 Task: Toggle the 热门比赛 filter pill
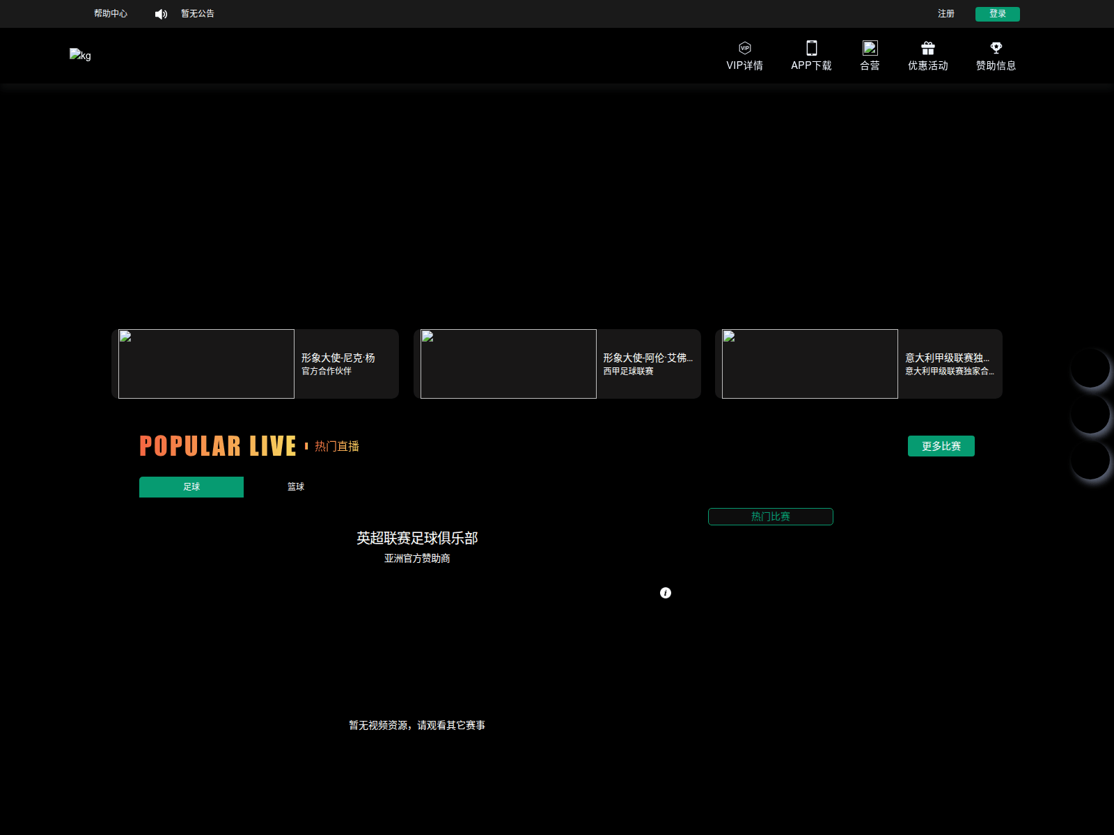tap(770, 516)
